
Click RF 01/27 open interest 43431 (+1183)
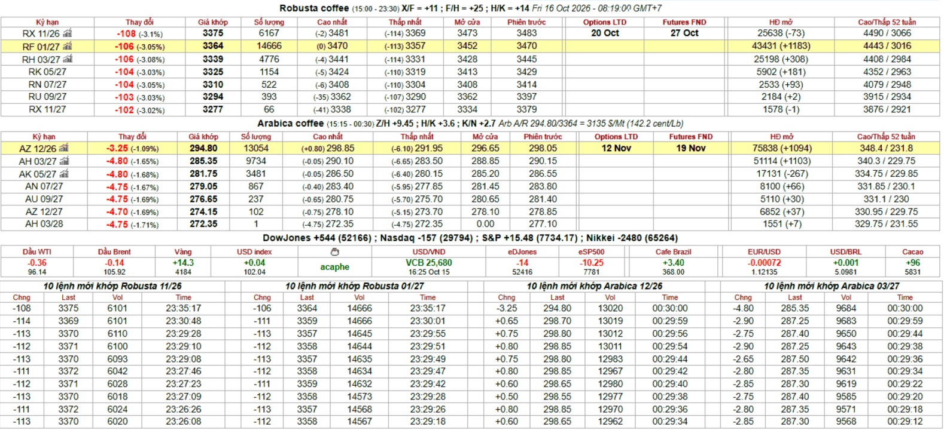[781, 46]
